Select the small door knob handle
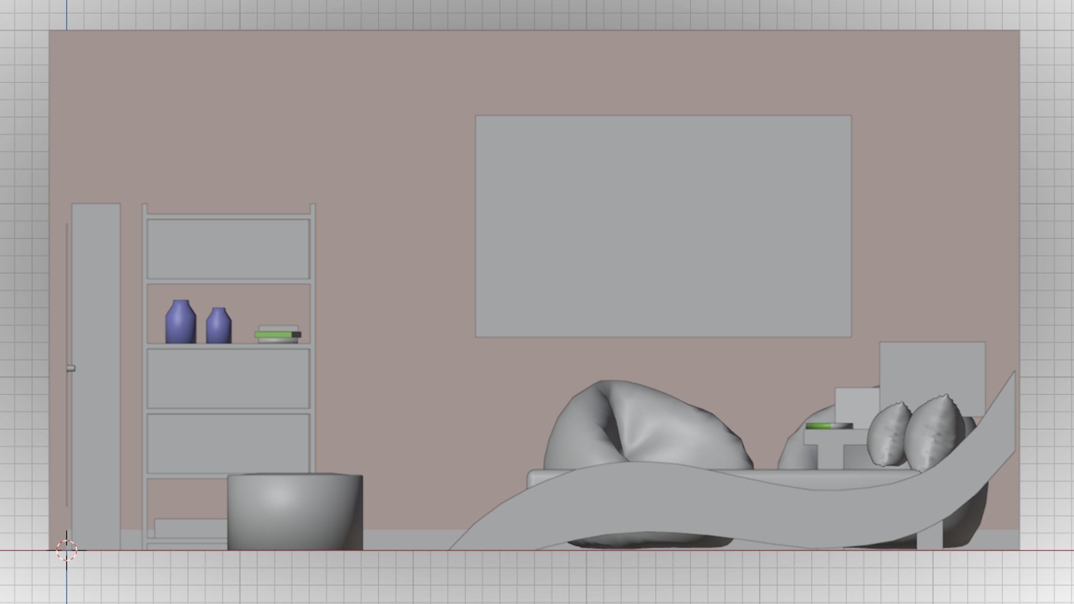The image size is (1074, 604). [x=70, y=368]
